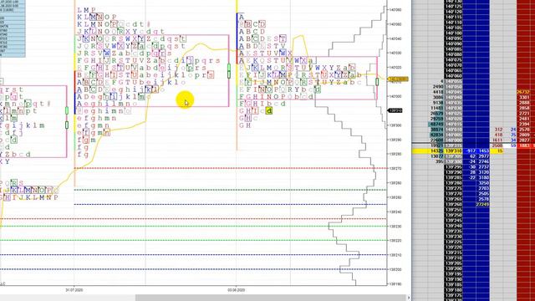Click ask size 2394 in red column

[x=524, y=125]
